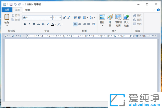Open the File (文件) tab

(x=7, y=10)
